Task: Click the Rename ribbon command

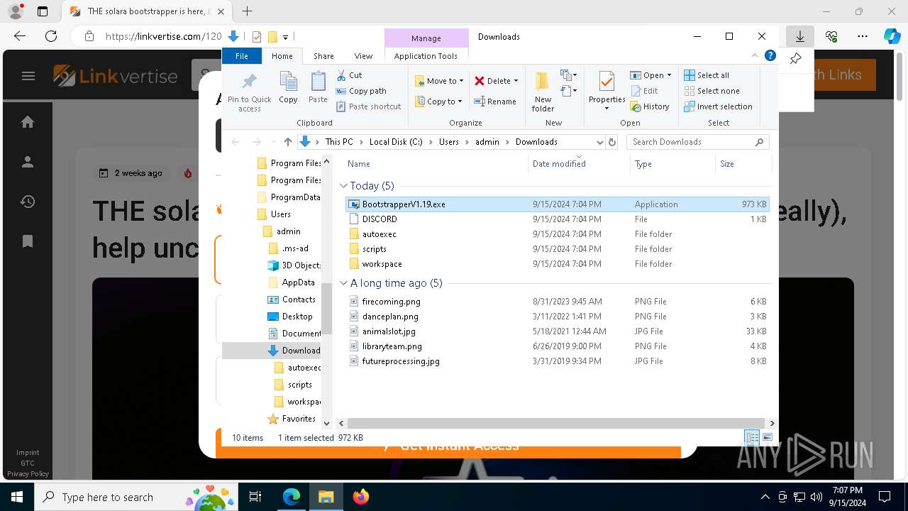Action: click(495, 101)
